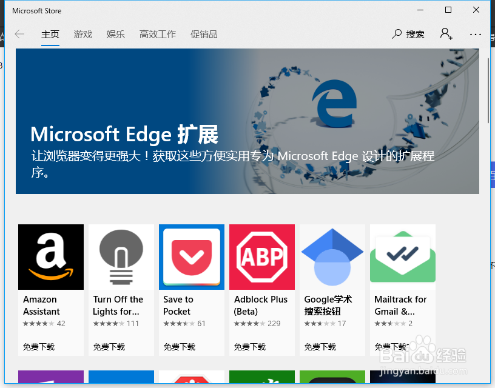Image resolution: width=495 pixels, height=388 pixels.
Task: Click 免费下载 under Adblock Plus
Action: click(x=250, y=347)
